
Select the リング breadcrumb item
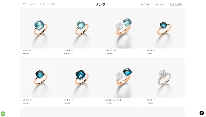52,4
